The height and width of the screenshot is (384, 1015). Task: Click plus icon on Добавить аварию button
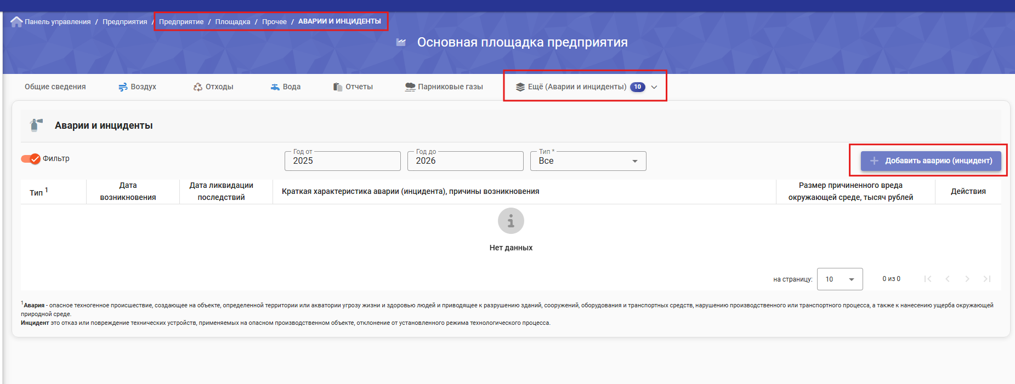[x=875, y=161]
